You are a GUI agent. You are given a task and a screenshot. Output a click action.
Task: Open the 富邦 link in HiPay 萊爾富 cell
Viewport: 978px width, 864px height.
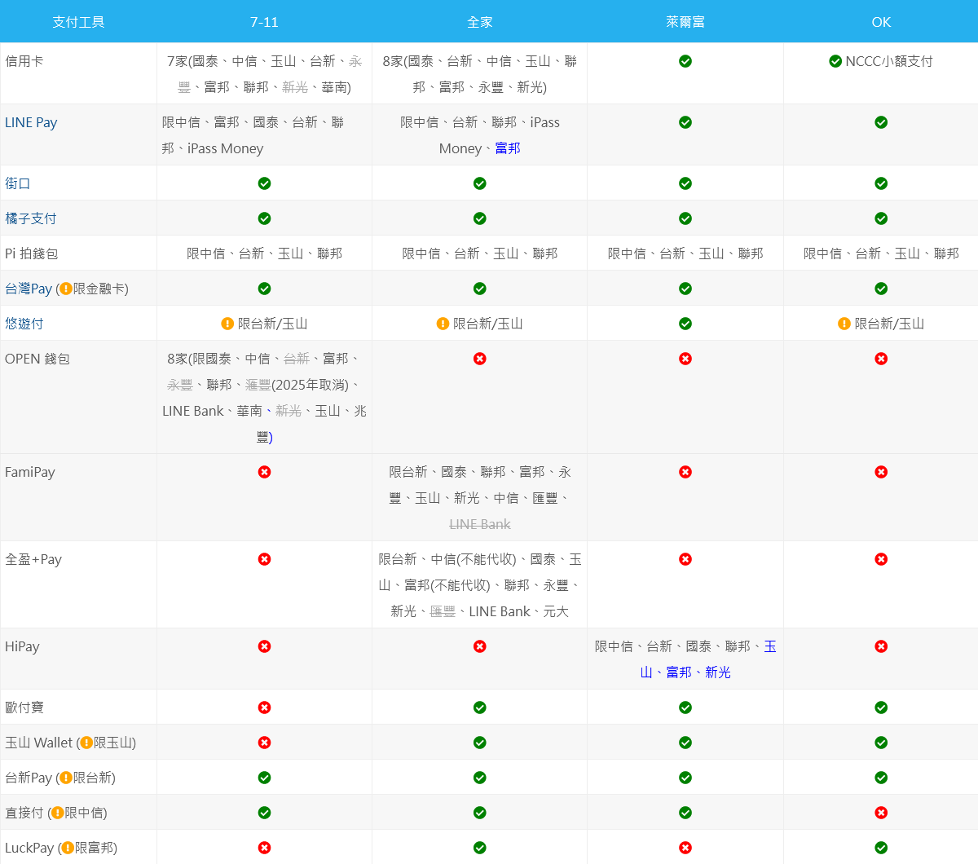(x=679, y=672)
